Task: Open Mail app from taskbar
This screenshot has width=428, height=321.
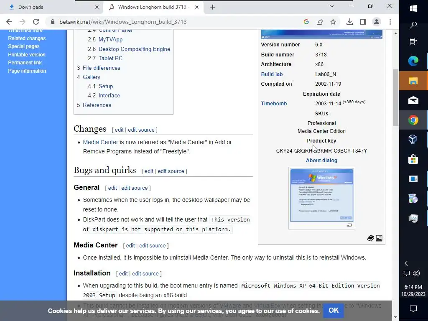Action: pyautogui.click(x=413, y=100)
